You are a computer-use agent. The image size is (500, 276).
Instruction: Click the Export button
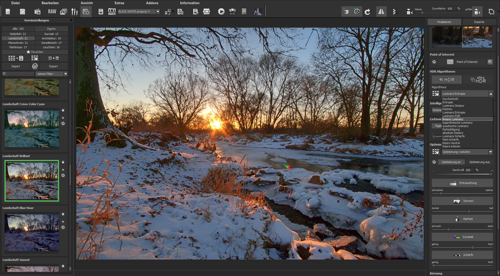53,66
